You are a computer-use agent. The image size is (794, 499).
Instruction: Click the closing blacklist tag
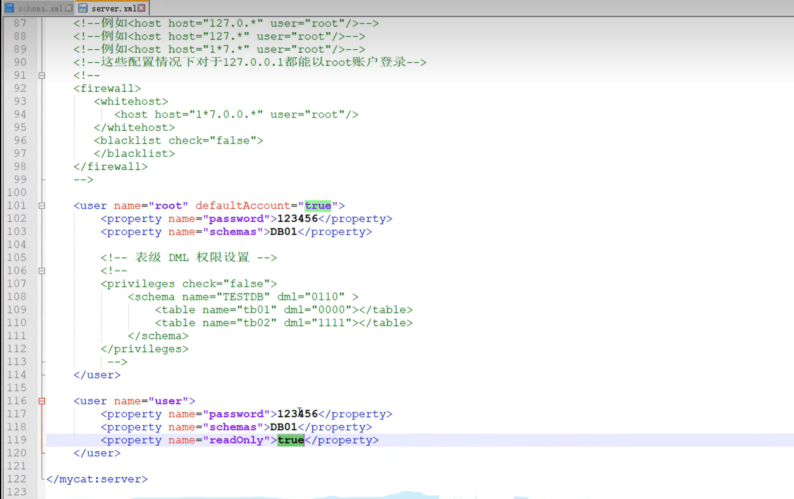(x=134, y=153)
